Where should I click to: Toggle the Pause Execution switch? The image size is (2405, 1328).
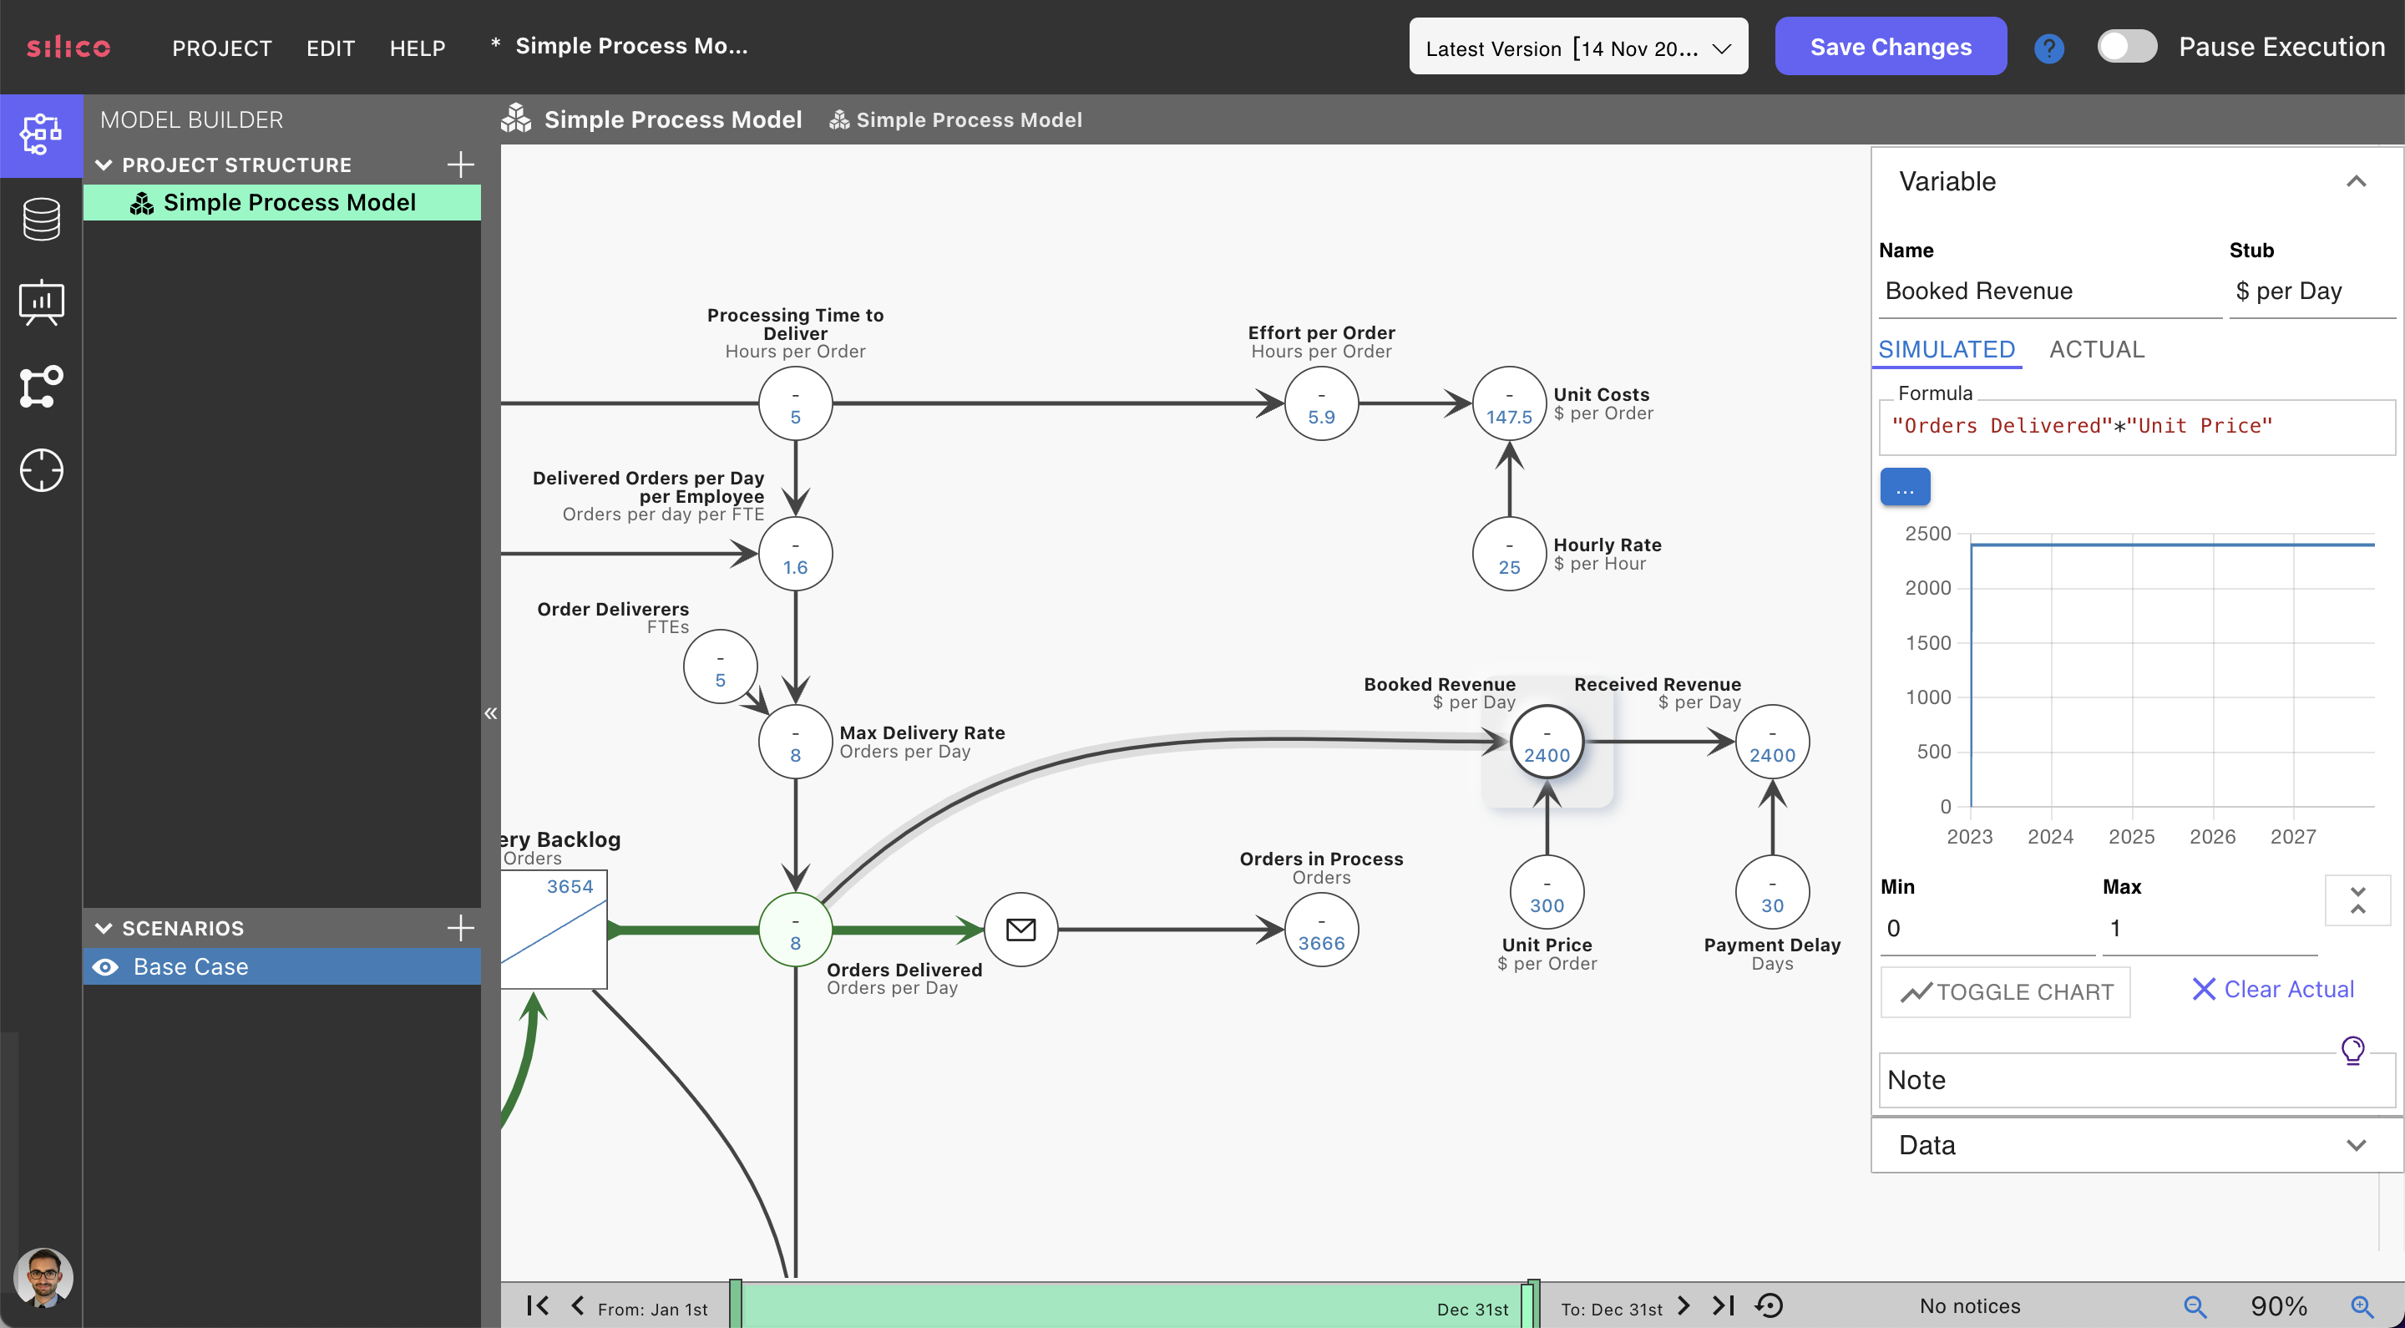tap(2126, 47)
